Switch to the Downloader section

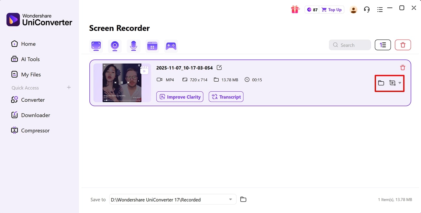point(36,115)
